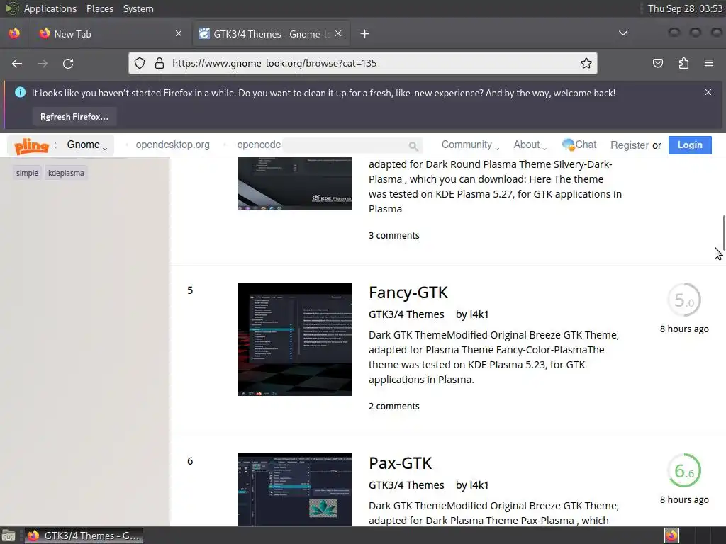This screenshot has width=726, height=544.
Task: Close the GTK3/4 Themes tab
Action: pos(338,33)
